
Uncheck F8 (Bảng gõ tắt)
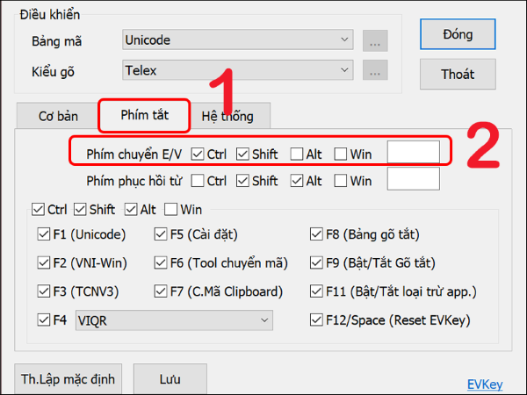click(317, 234)
